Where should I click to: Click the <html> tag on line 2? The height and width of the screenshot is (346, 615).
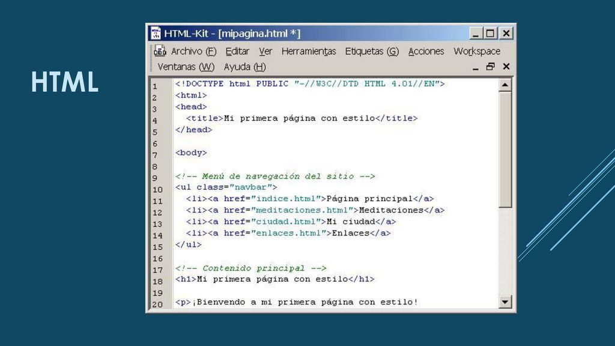click(191, 96)
